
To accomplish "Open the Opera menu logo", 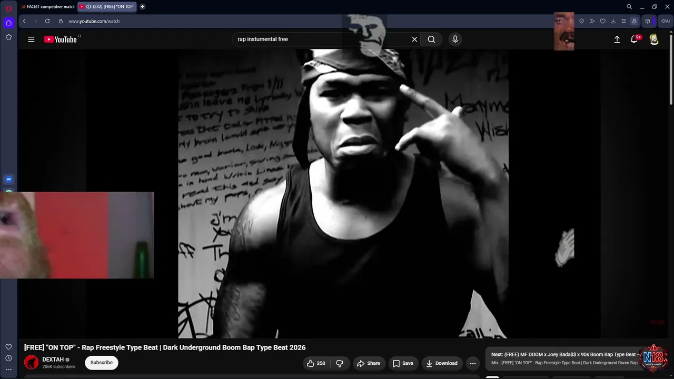I will click(x=8, y=8).
